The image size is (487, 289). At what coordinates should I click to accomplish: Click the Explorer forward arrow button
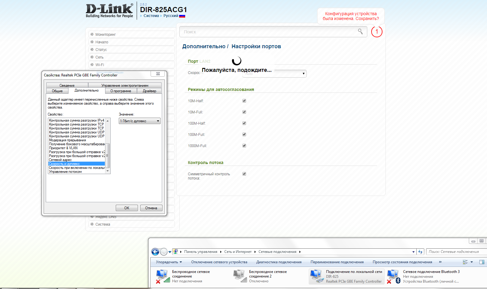pos(164,252)
